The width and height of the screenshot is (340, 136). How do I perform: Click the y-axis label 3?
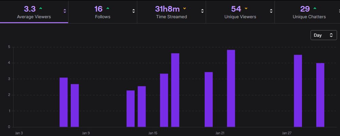pos(9,79)
